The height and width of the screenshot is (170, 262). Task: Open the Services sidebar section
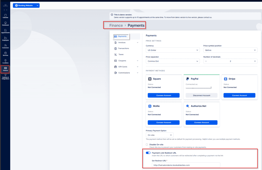tap(5, 54)
